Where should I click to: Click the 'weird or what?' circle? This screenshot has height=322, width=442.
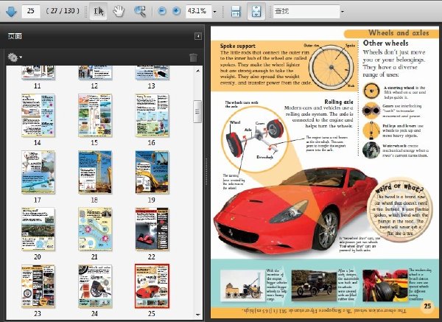[x=400, y=210]
